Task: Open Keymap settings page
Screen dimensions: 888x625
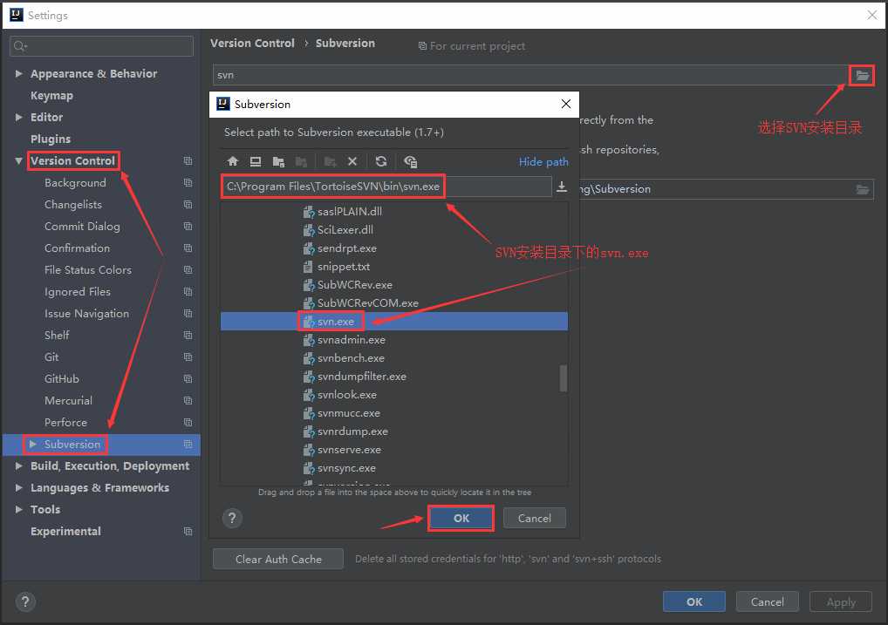Action: click(x=51, y=96)
